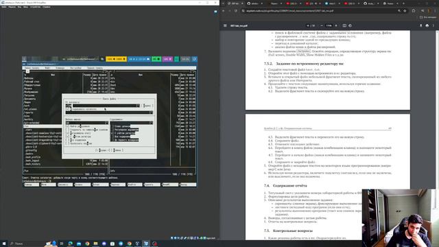
Task: Go forward in the Chrome browser
Action: tap(230, 11)
